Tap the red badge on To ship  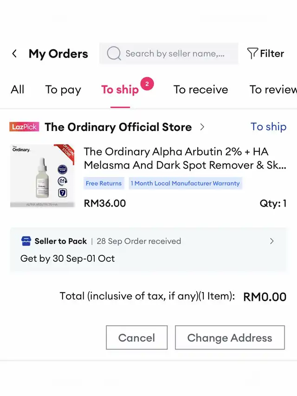tap(147, 84)
